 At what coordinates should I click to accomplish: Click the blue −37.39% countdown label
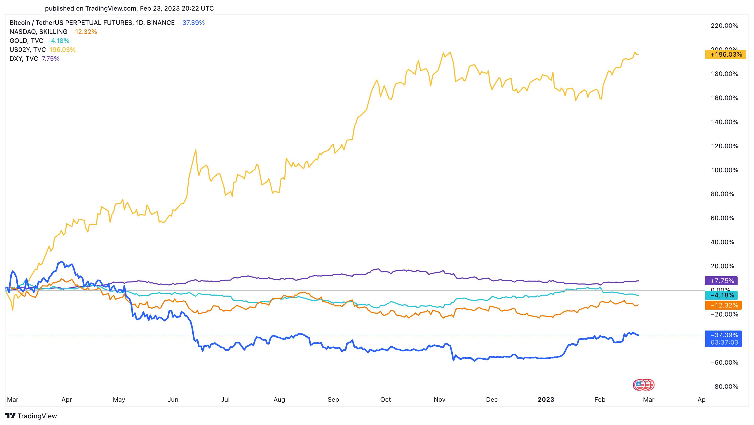[724, 339]
